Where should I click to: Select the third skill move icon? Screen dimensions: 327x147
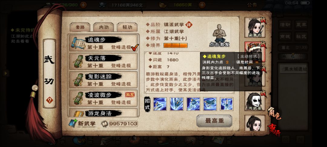click(x=193, y=104)
